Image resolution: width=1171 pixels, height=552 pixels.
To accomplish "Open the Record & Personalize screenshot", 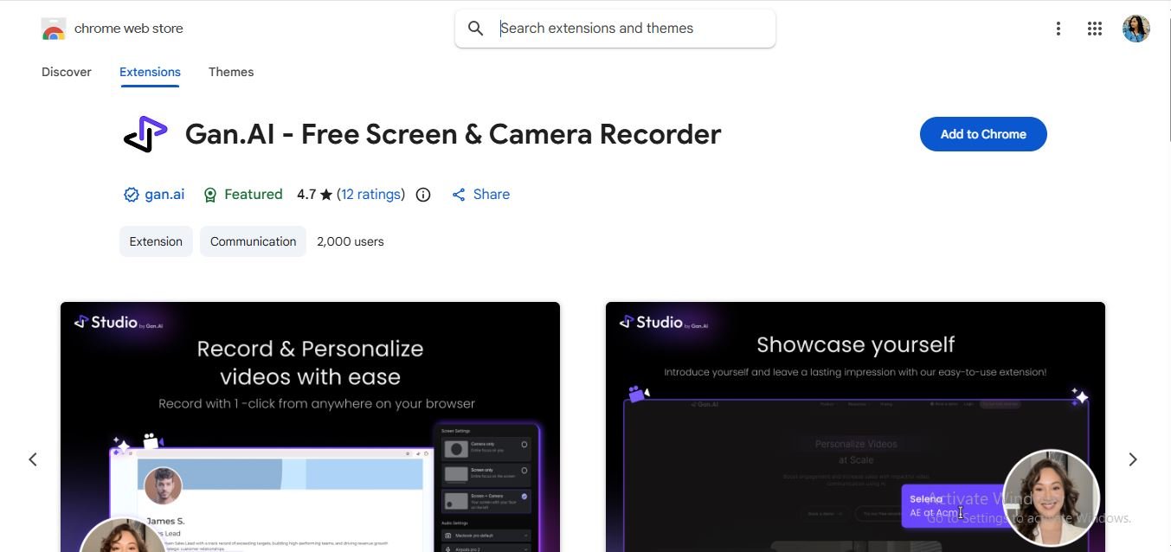I will (310, 427).
